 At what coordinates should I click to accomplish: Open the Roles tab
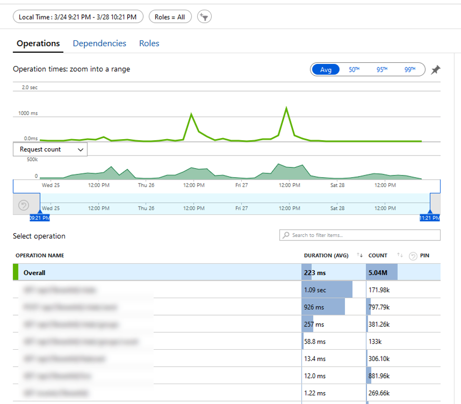[x=149, y=43]
